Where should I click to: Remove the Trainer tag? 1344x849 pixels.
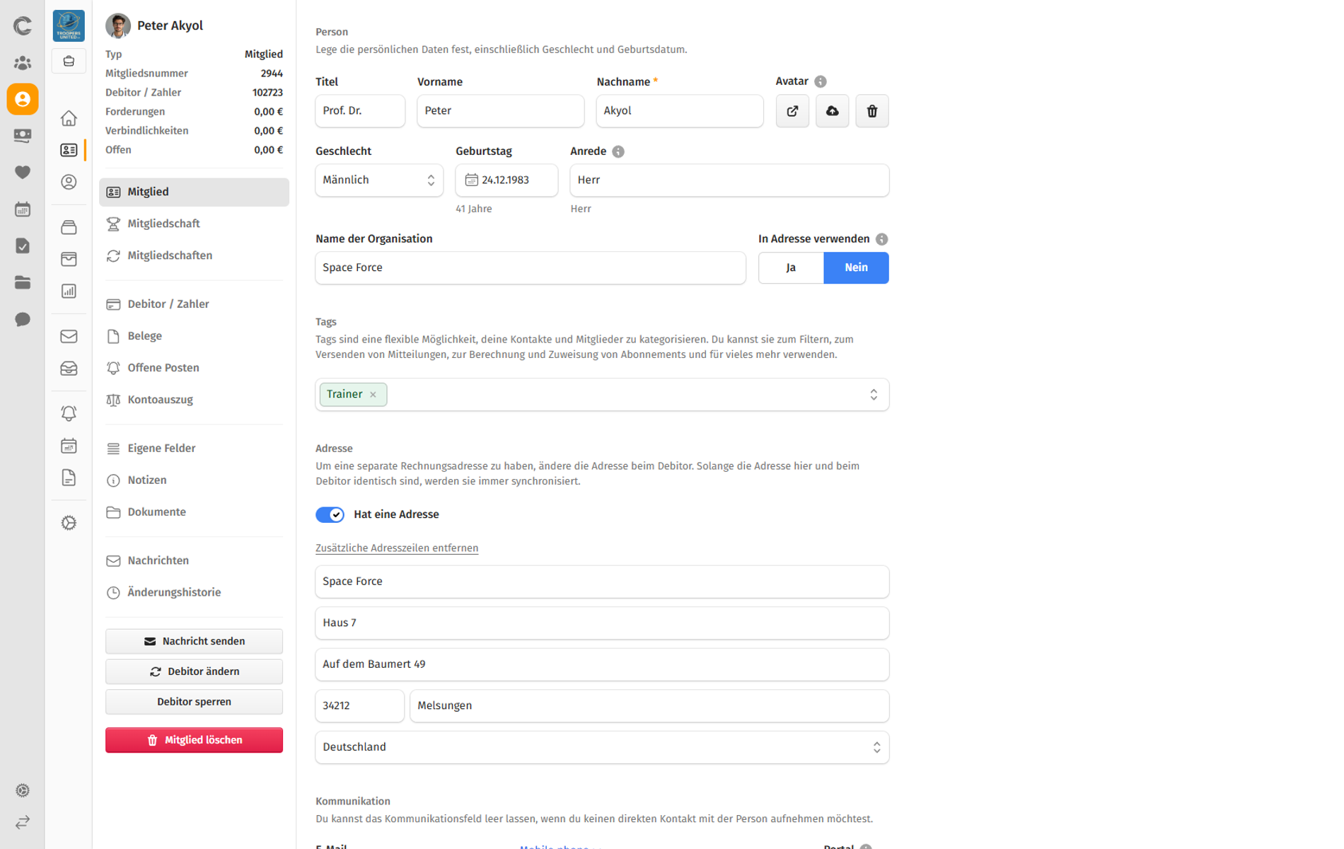point(373,395)
